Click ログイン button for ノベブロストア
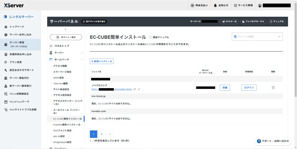 [249, 87]
